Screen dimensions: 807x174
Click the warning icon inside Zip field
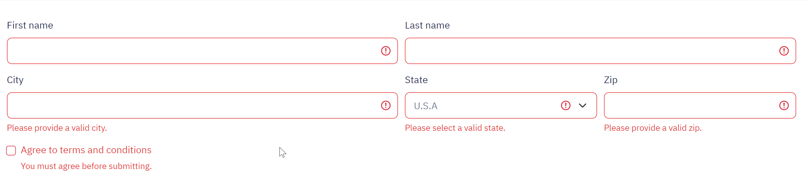tap(784, 106)
